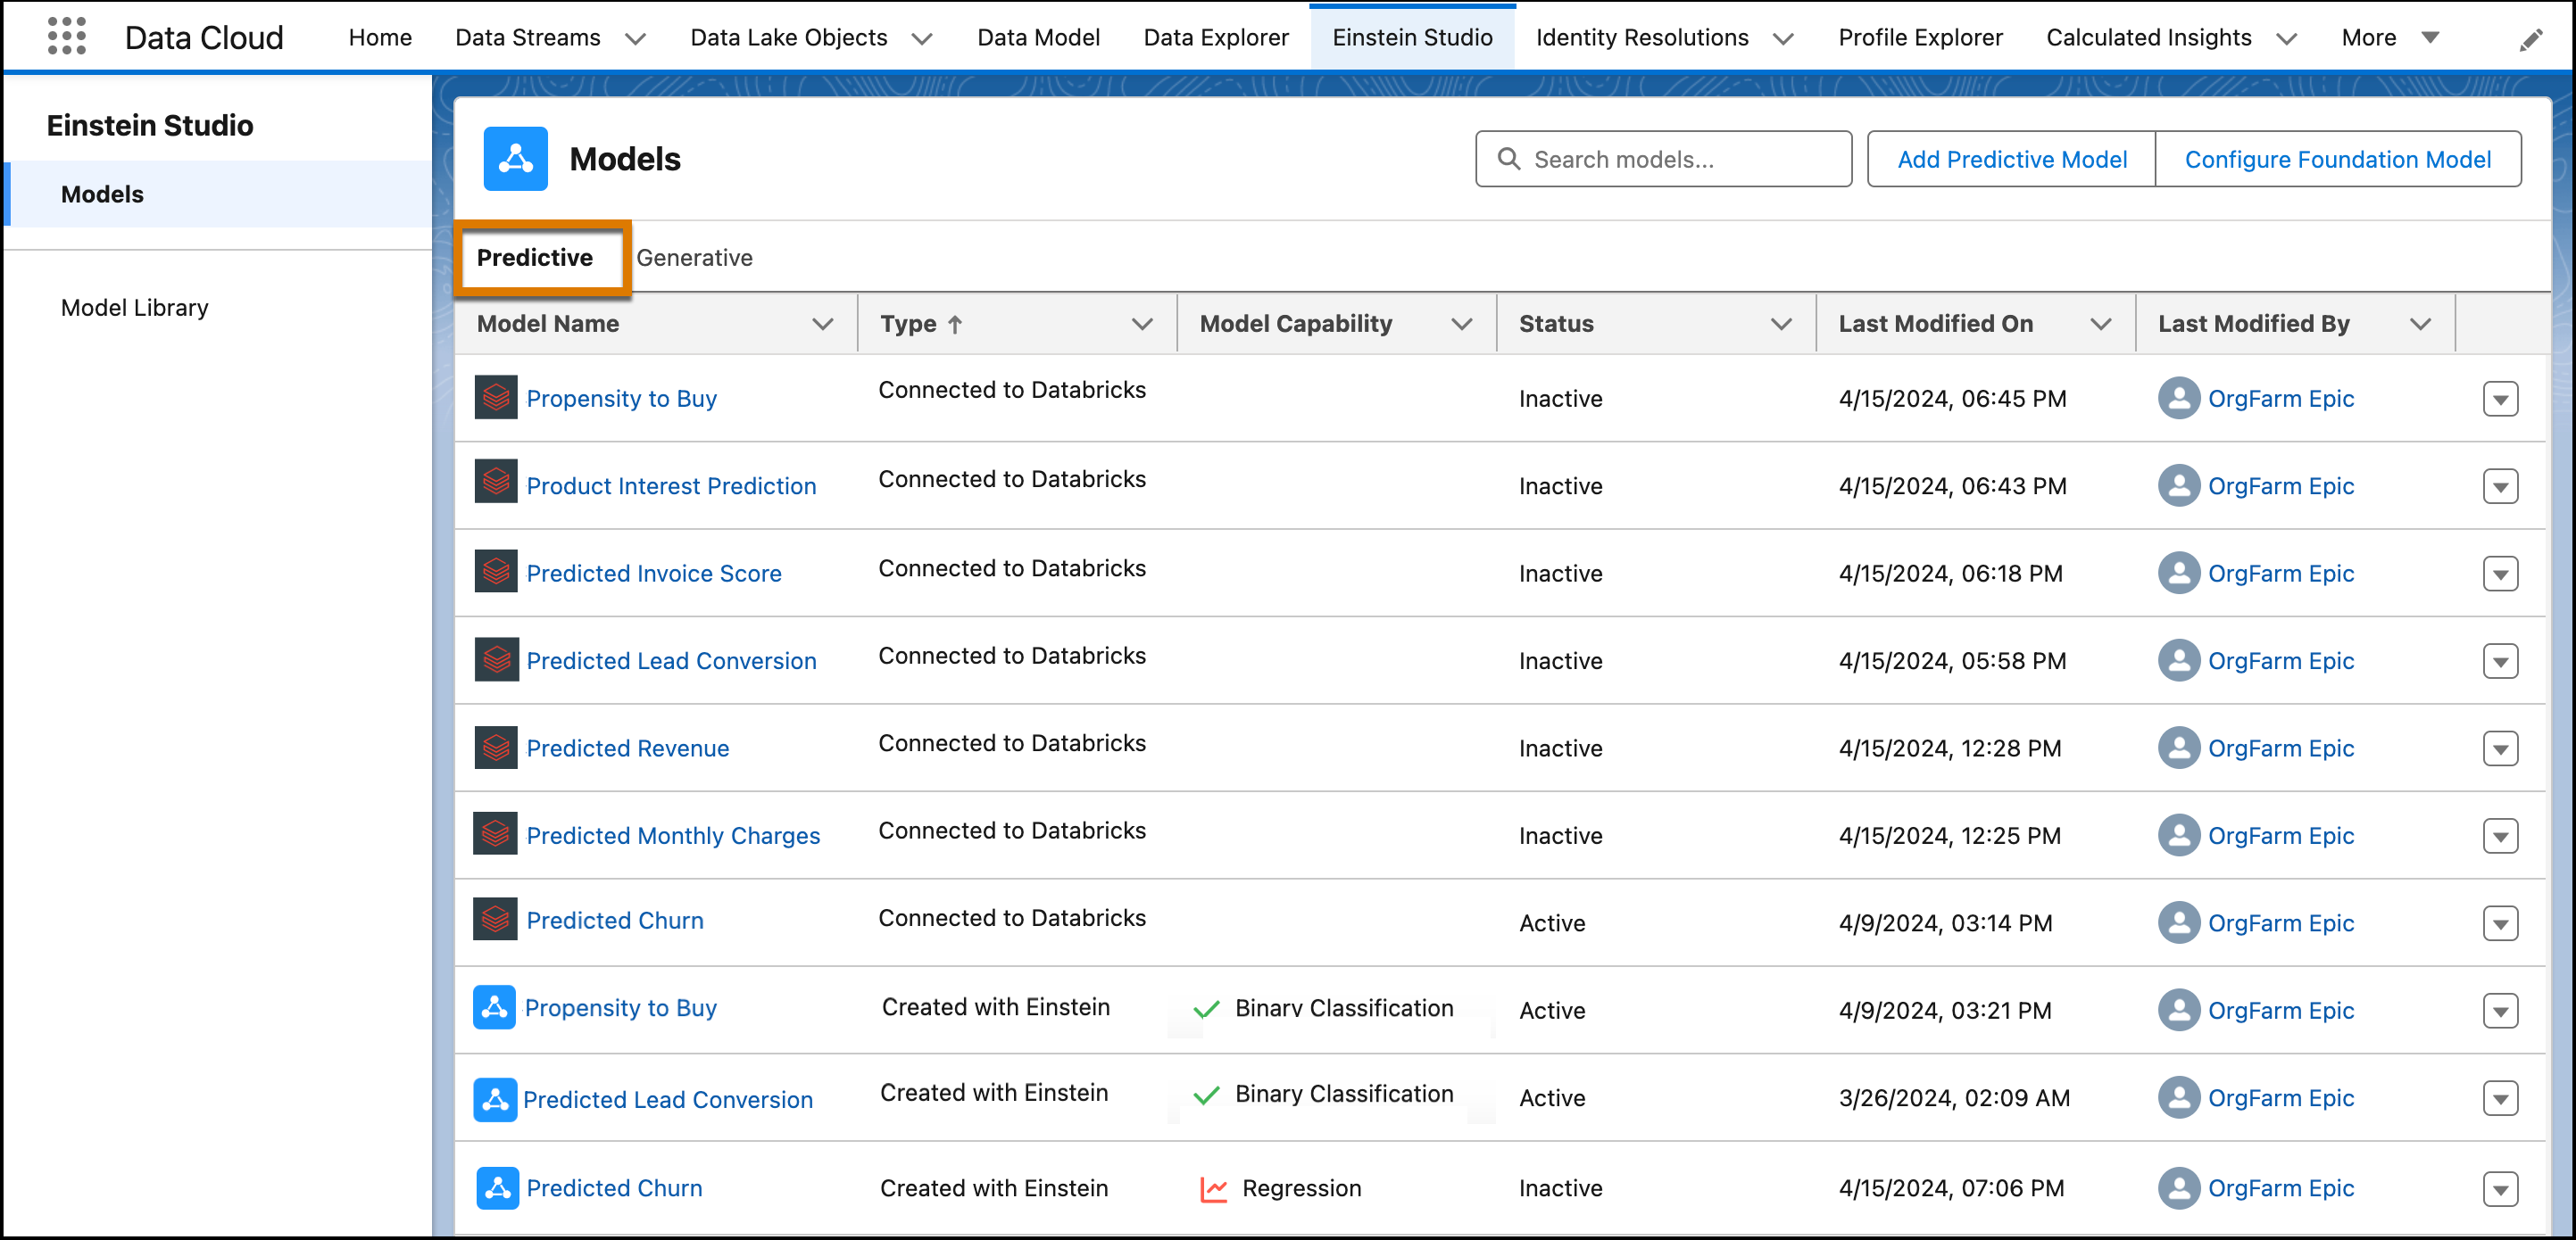Open OrgFarm Epic link in Predicted Revenue row
The image size is (2576, 1240).
(x=2280, y=748)
